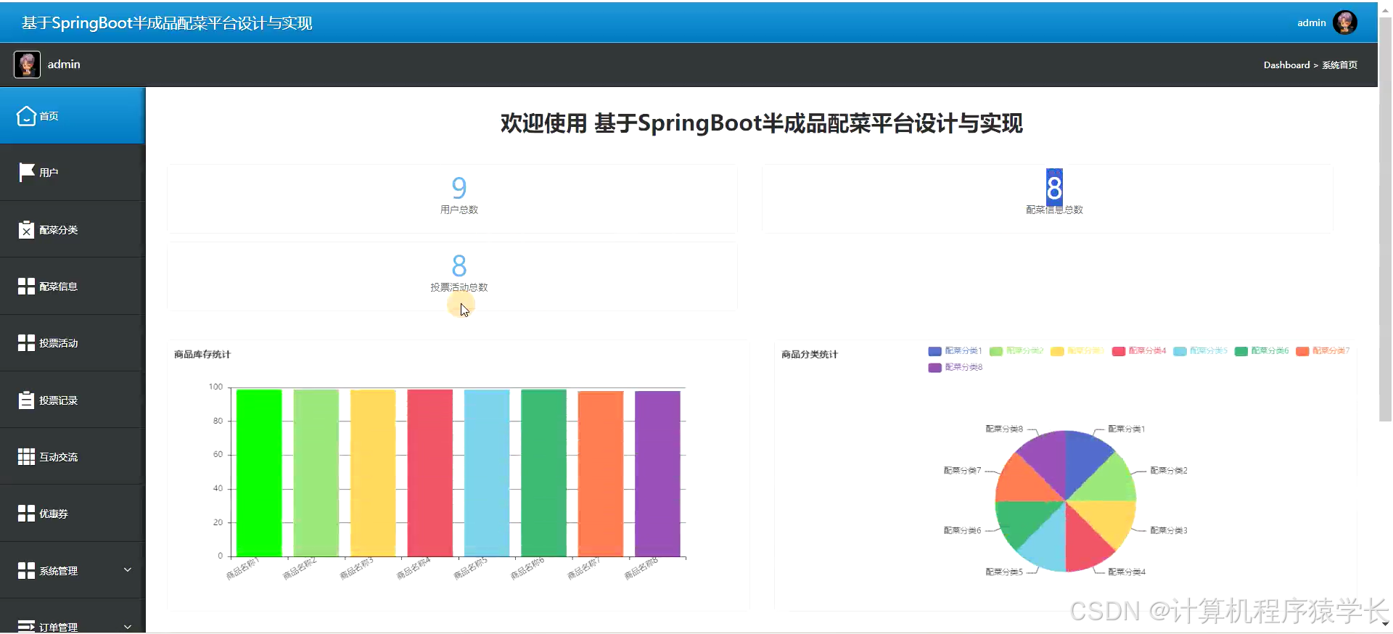1393x634 pixels.
Task: Expand the 系统管理 submenu chevron
Action: (x=128, y=570)
